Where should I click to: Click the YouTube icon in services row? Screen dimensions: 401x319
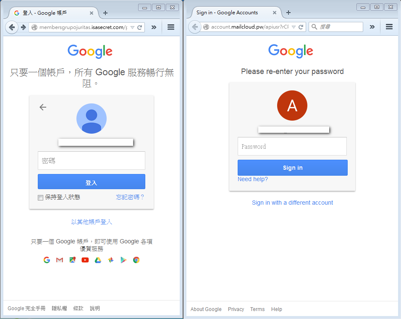[85, 260]
